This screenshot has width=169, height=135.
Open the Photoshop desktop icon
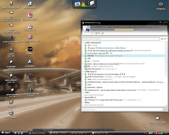pyautogui.click(x=30, y=4)
